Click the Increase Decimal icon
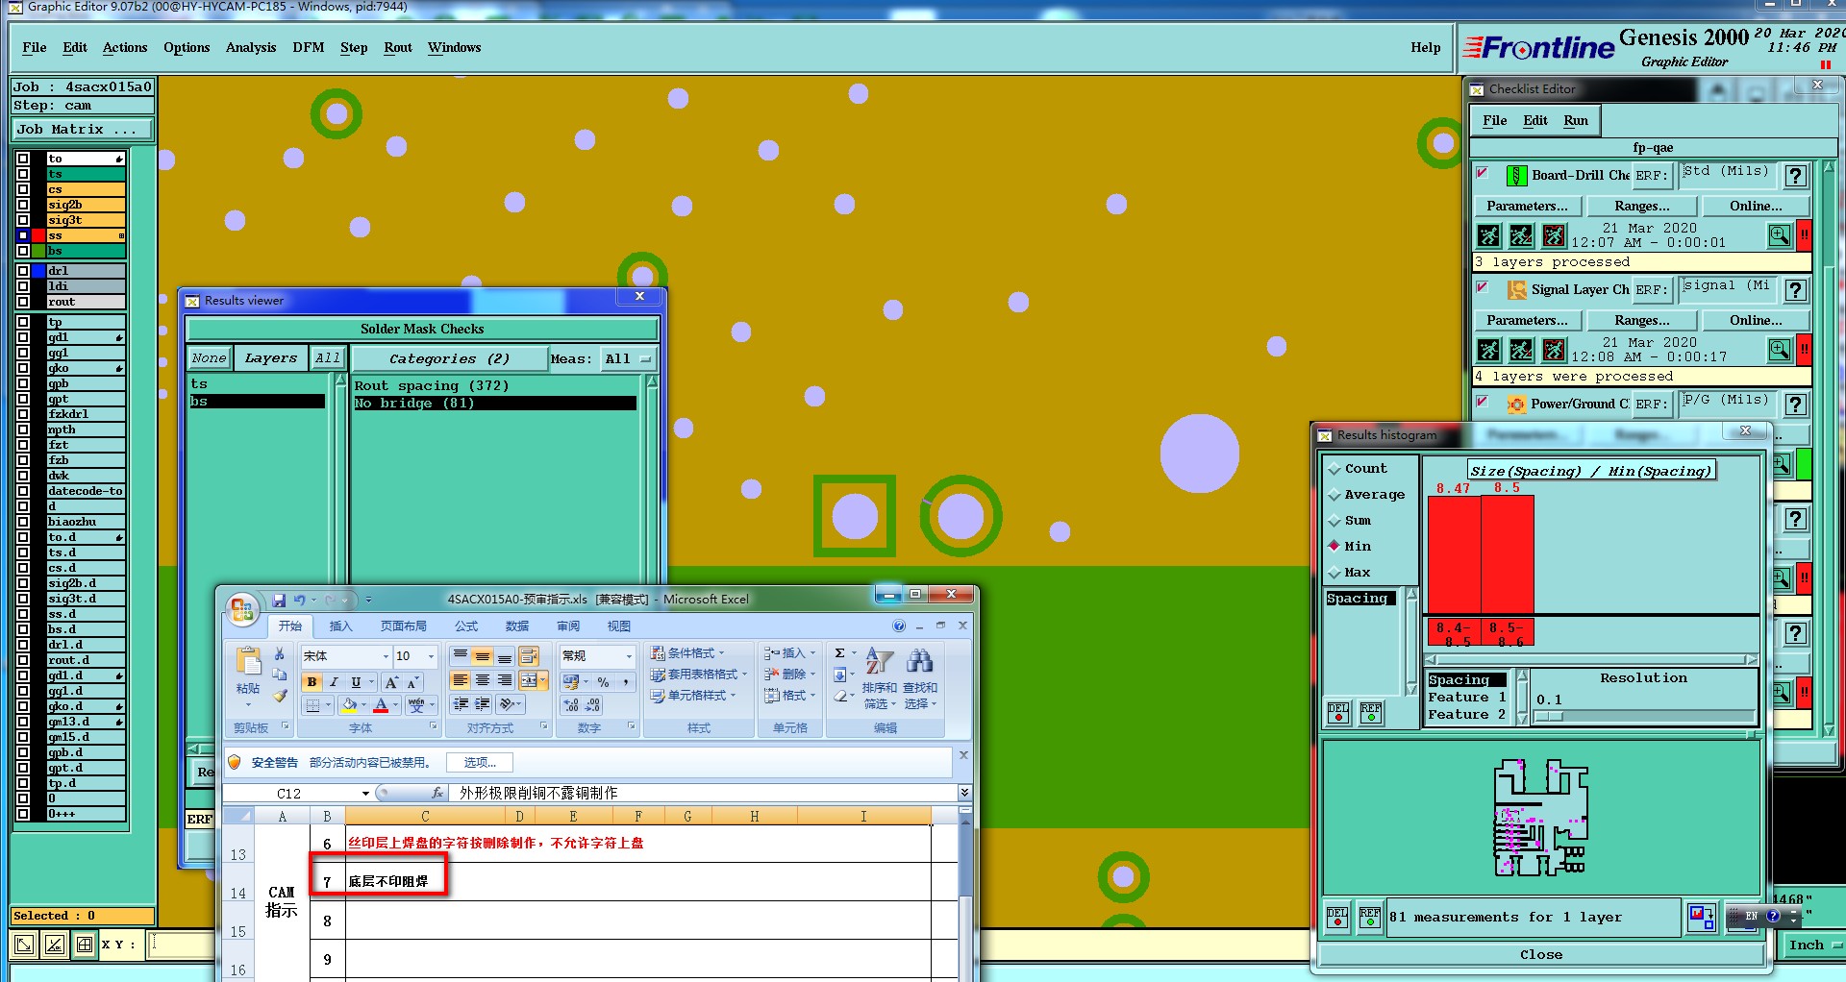 tap(571, 705)
